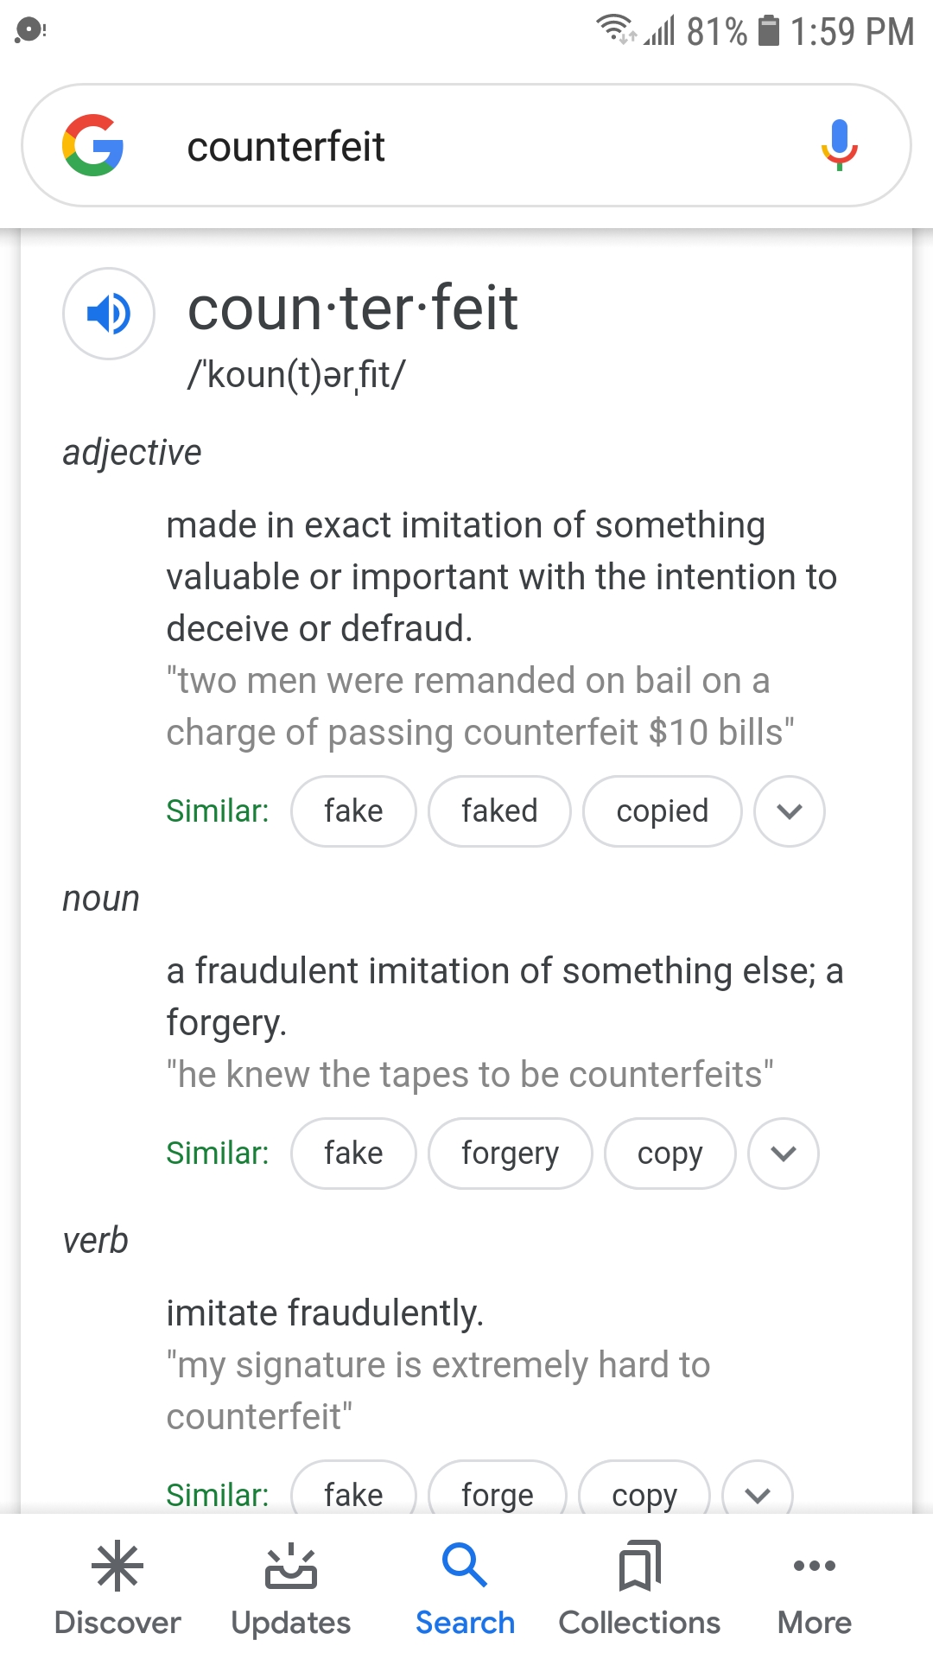The width and height of the screenshot is (933, 1659).
Task: Tap the microphone voice search icon
Action: (839, 145)
